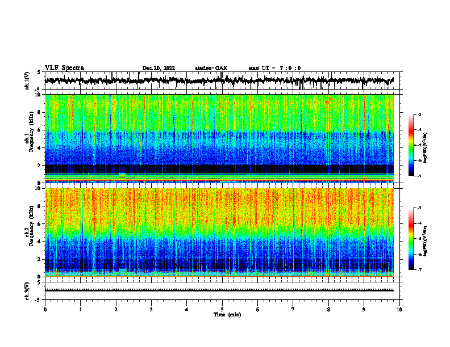Click the station=GAK label

point(211,68)
